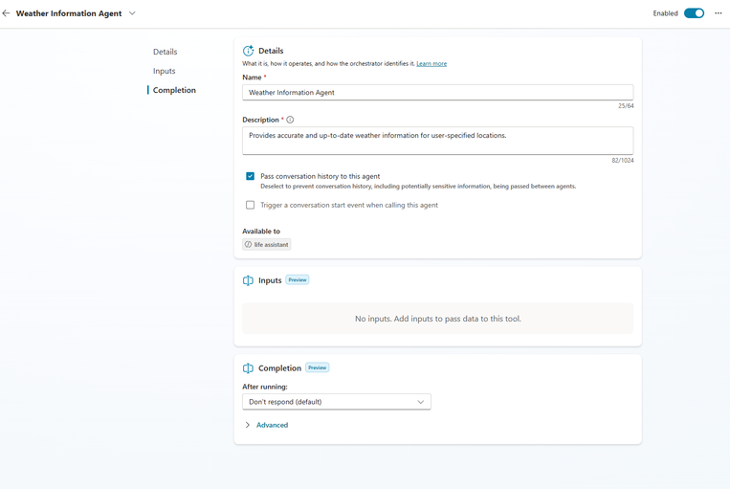This screenshot has height=489, width=730.
Task: Click into the Description text area
Action: [x=437, y=141]
